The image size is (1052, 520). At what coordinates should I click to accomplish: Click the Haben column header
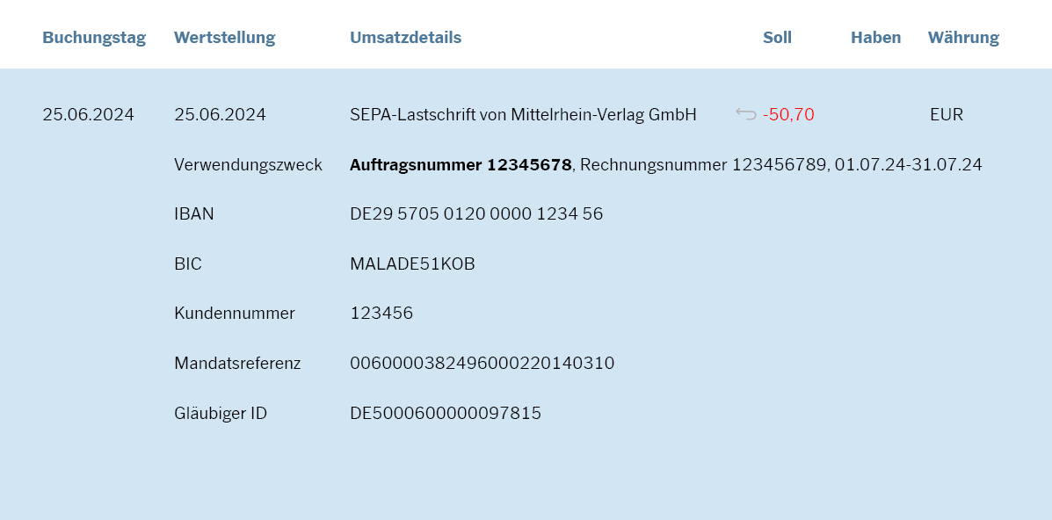[875, 38]
